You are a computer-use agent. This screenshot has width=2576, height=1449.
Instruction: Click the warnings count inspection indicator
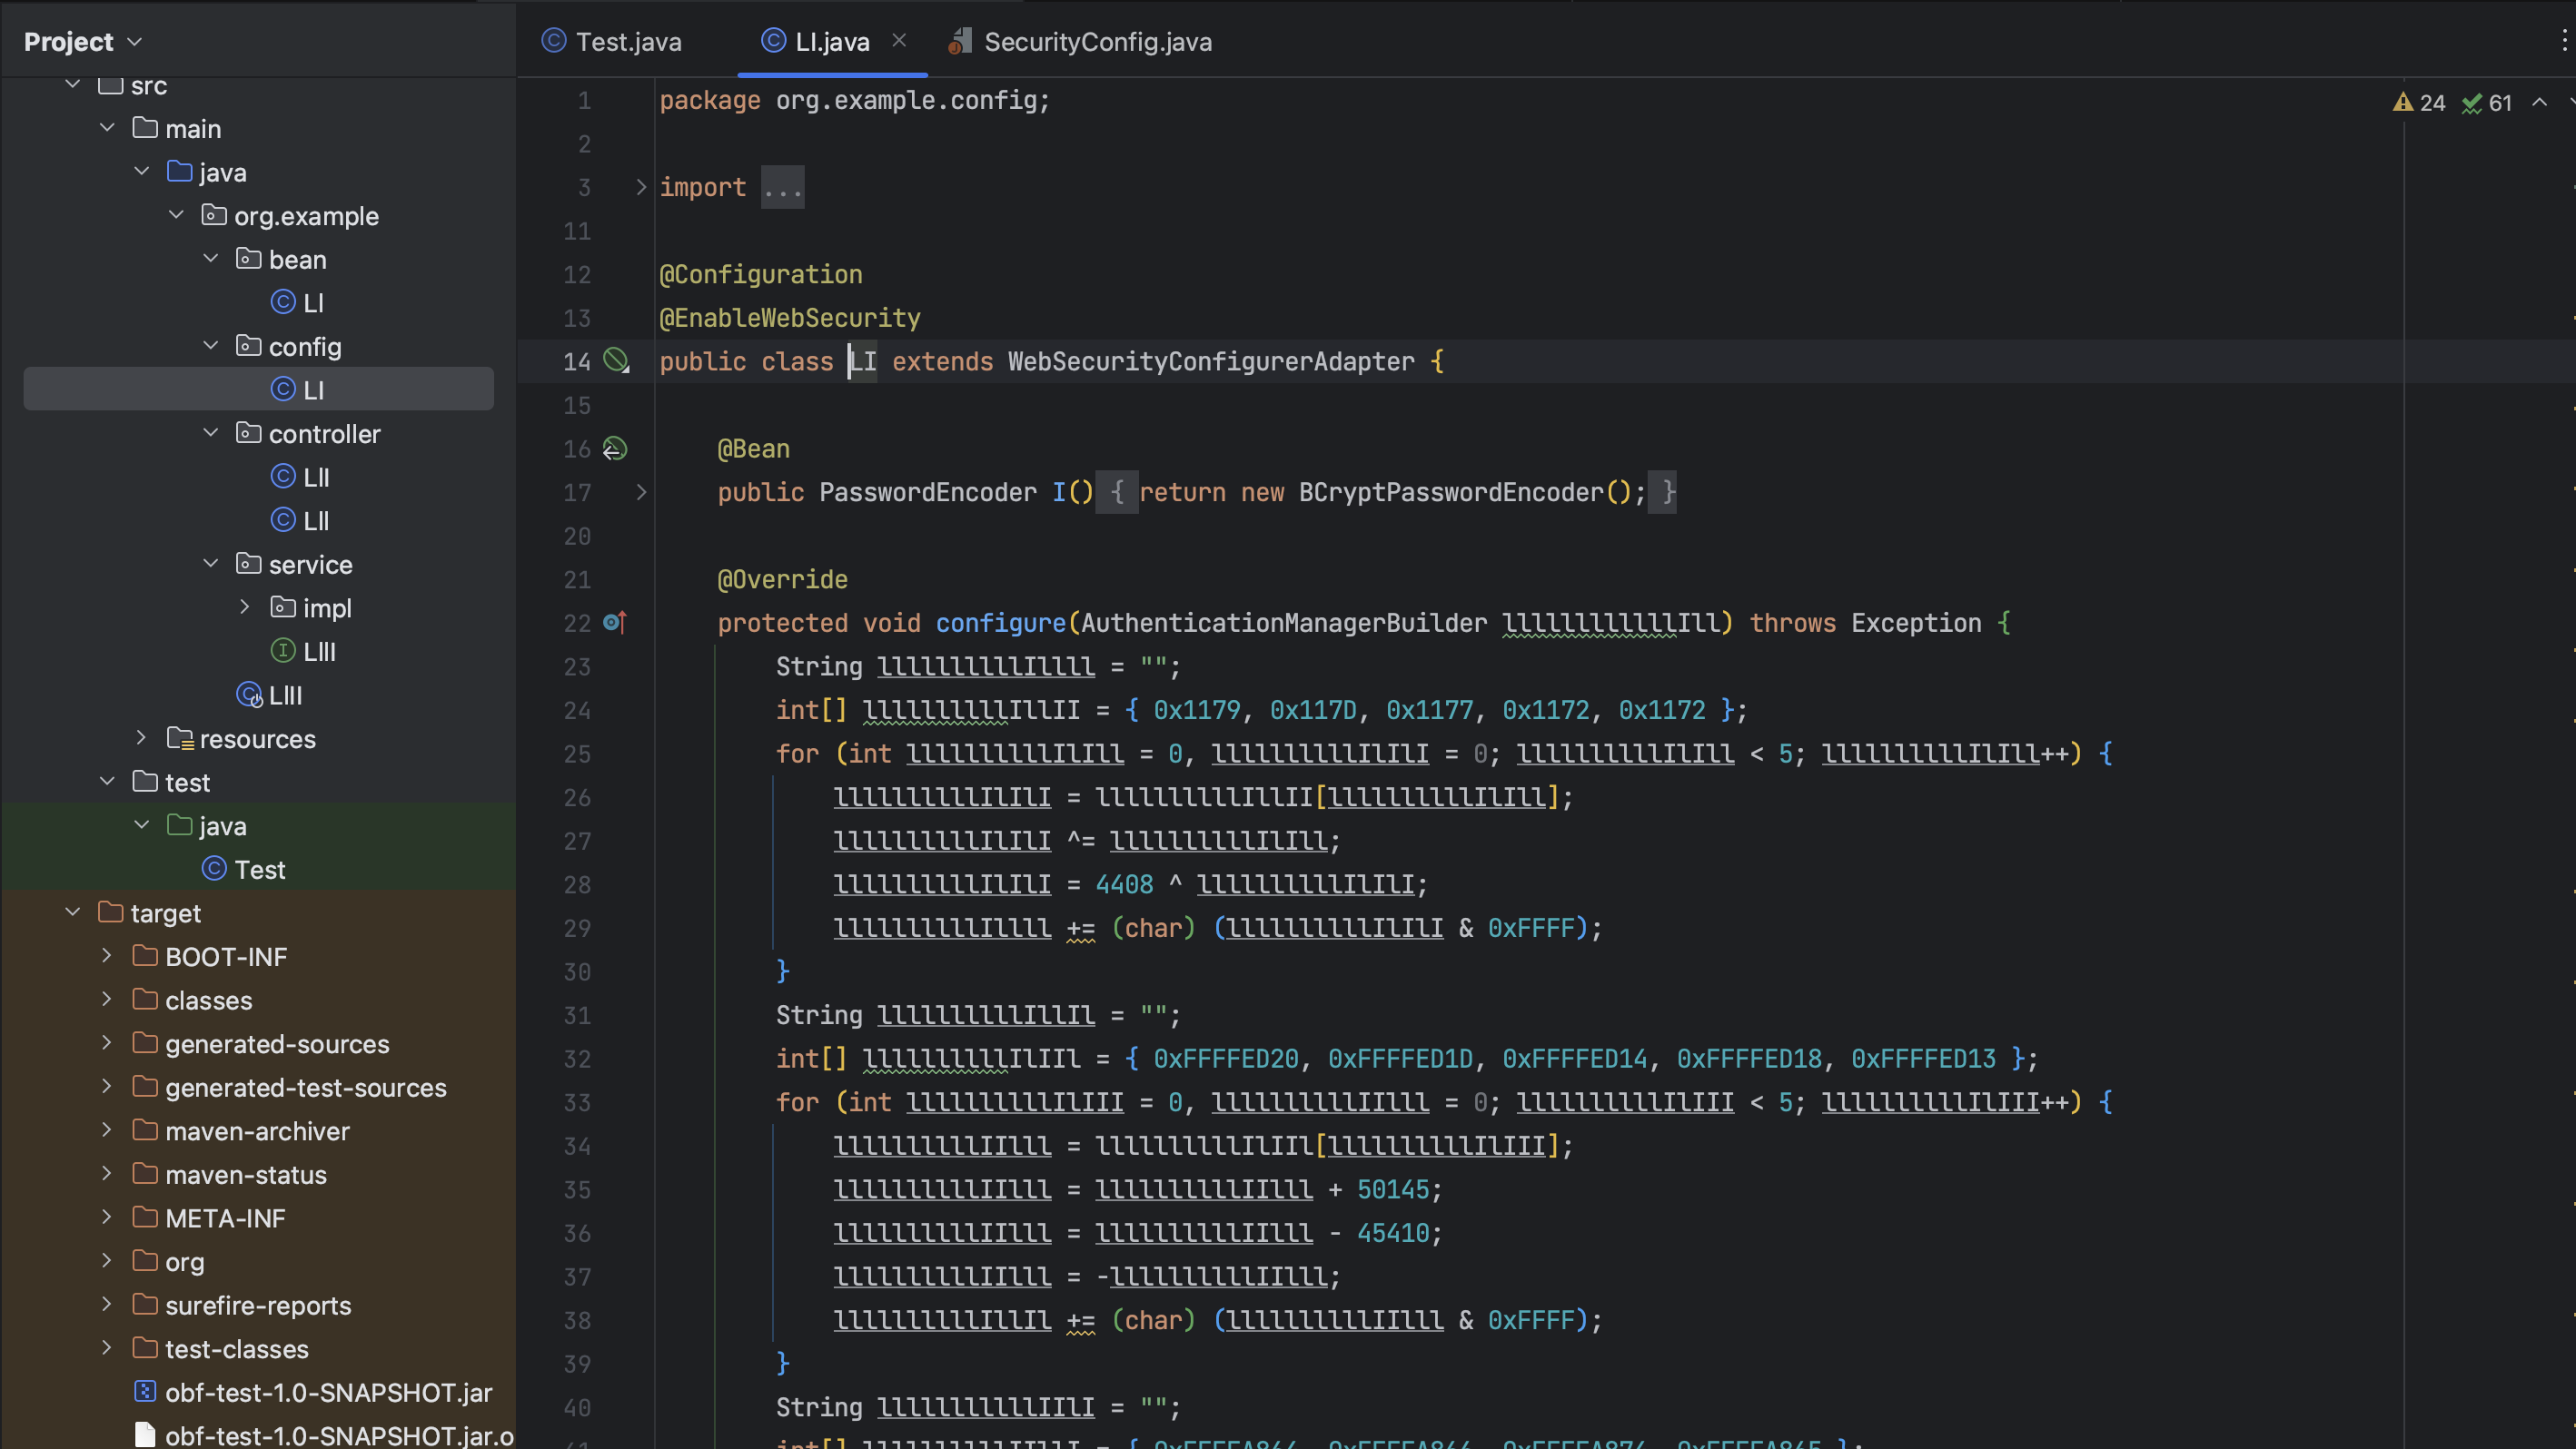(2418, 103)
